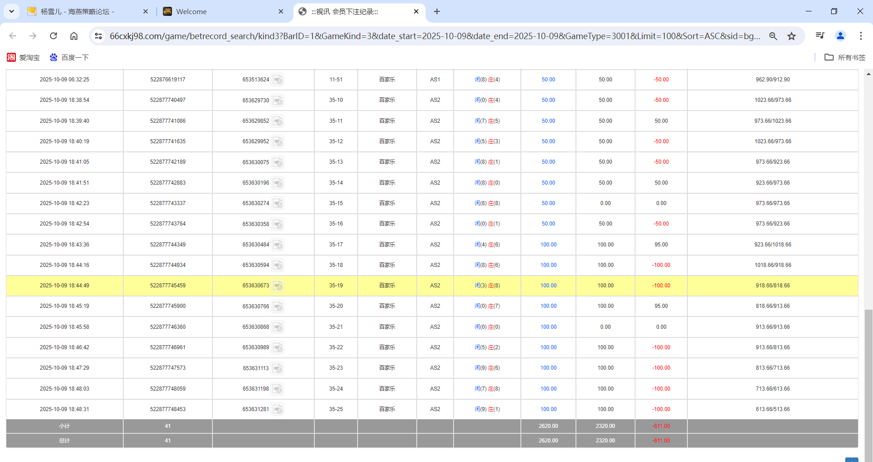This screenshot has height=462, width=873.
Task: Click the Chrome profile avatar
Action: pos(840,35)
